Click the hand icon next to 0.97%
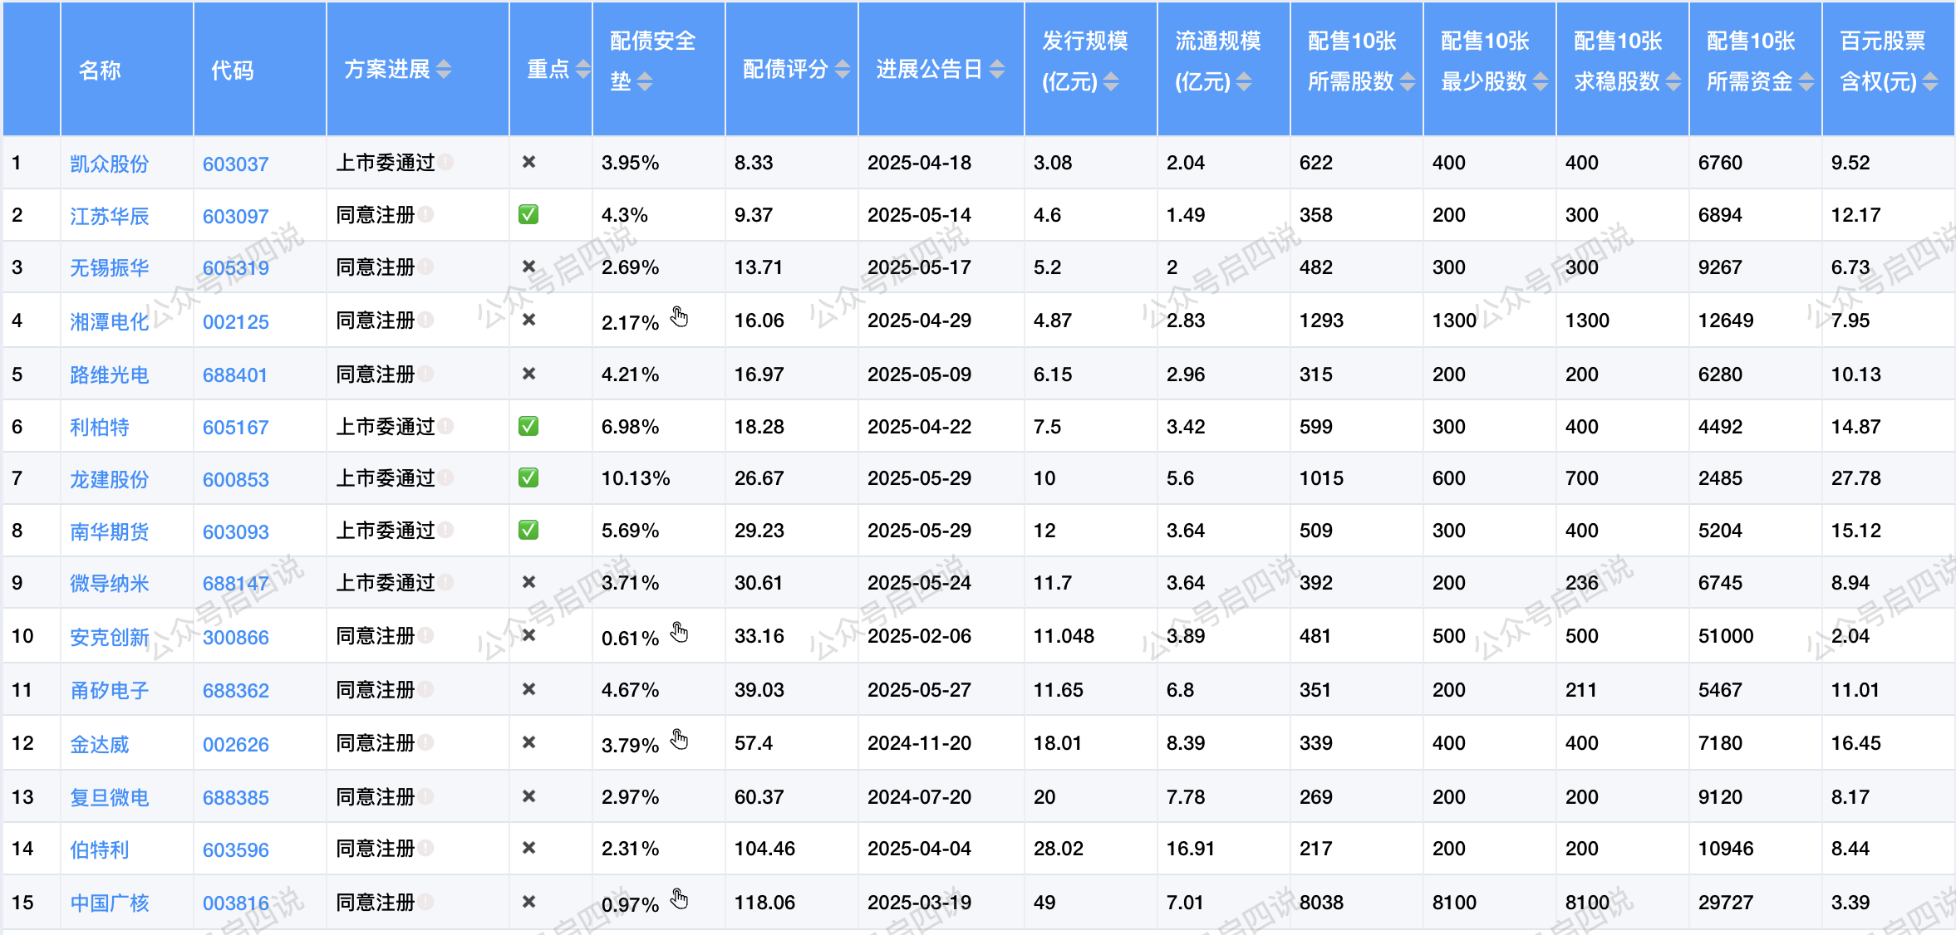The height and width of the screenshot is (935, 1956). tap(680, 899)
